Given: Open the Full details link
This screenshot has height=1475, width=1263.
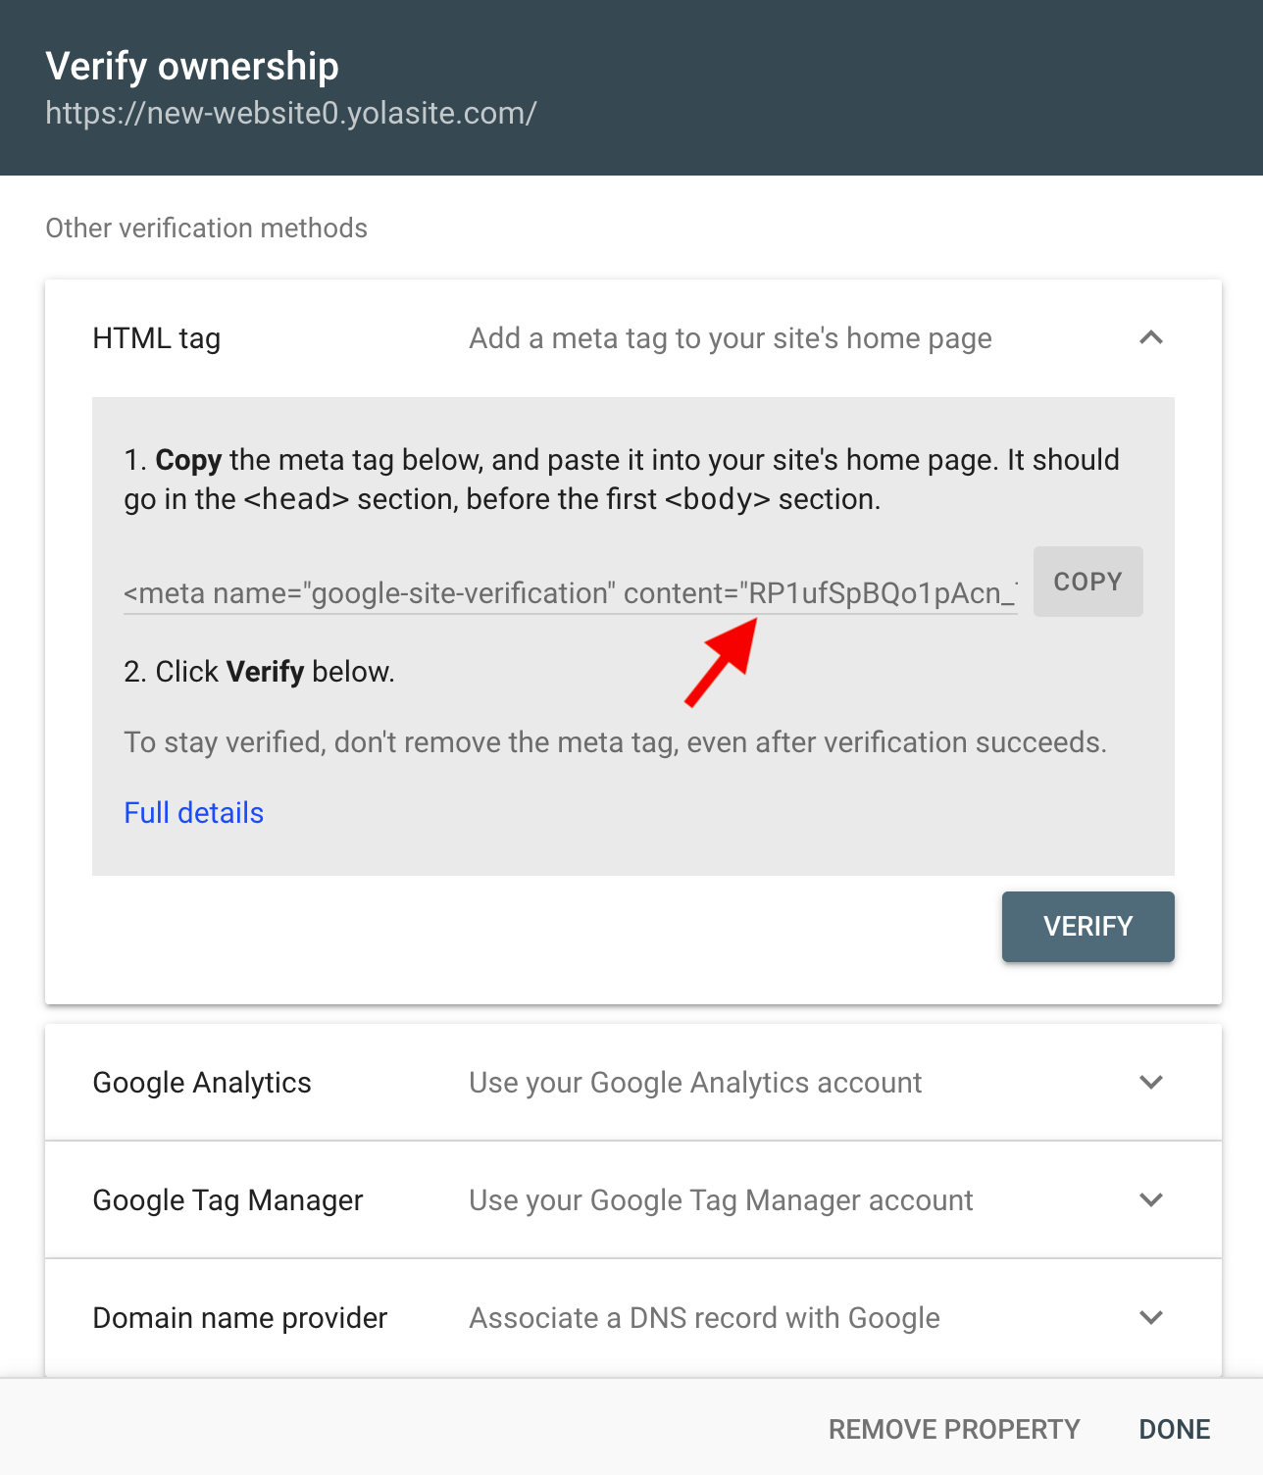Looking at the screenshot, I should [x=194, y=813].
